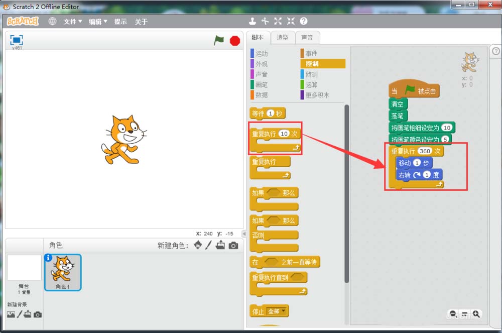Zoom in the scripts area
The image size is (502, 333).
(476, 314)
